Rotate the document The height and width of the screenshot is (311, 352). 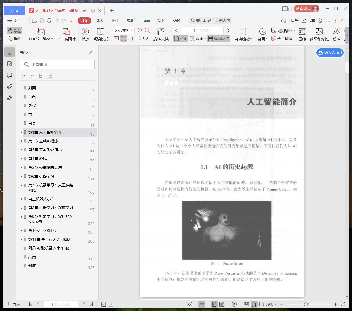coord(161,35)
